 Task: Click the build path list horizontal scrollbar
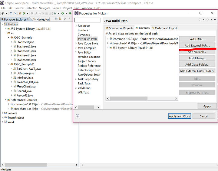click(x=142, y=98)
